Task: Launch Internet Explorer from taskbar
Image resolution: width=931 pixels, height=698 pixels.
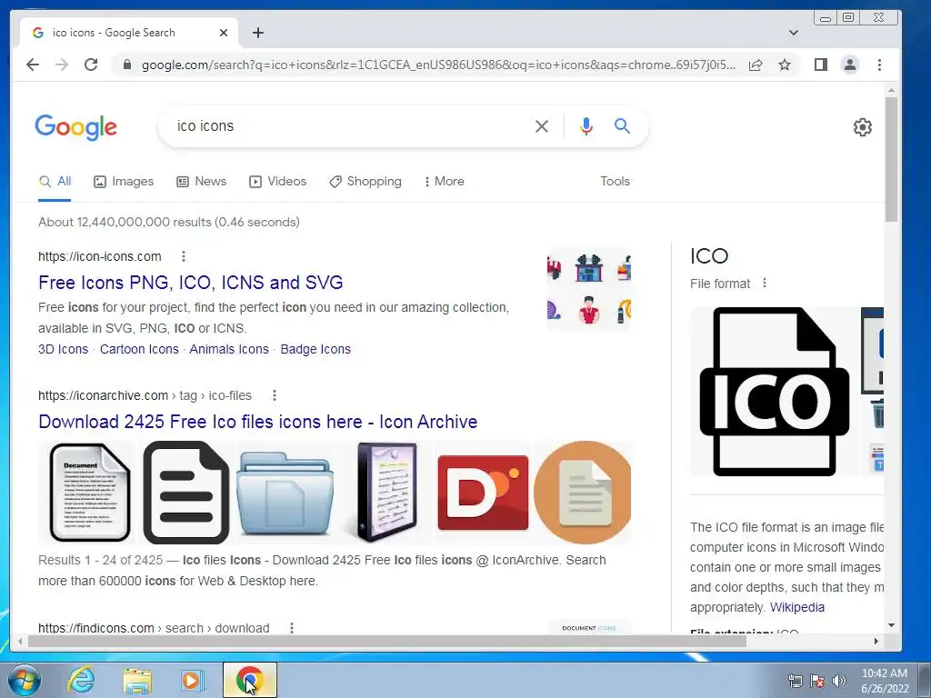Action: [81, 680]
